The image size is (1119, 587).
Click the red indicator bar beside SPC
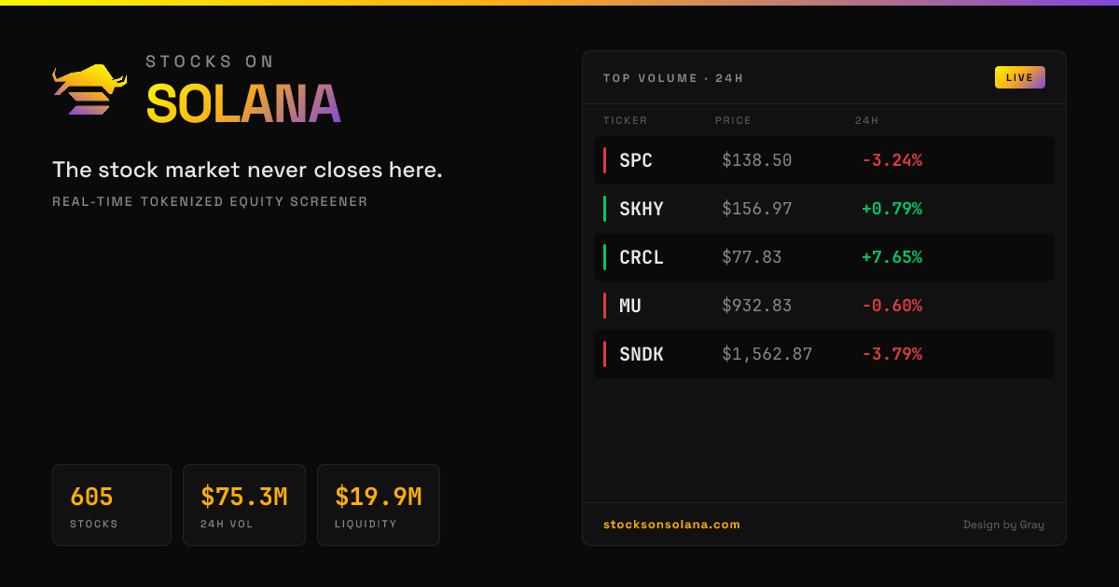(604, 160)
